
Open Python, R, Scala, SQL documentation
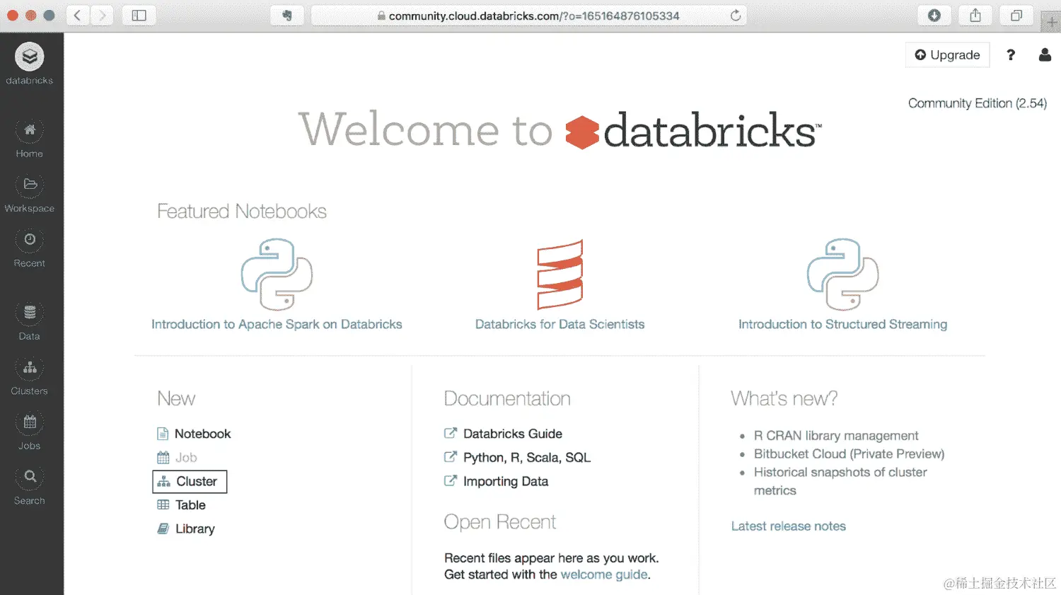[x=527, y=458]
